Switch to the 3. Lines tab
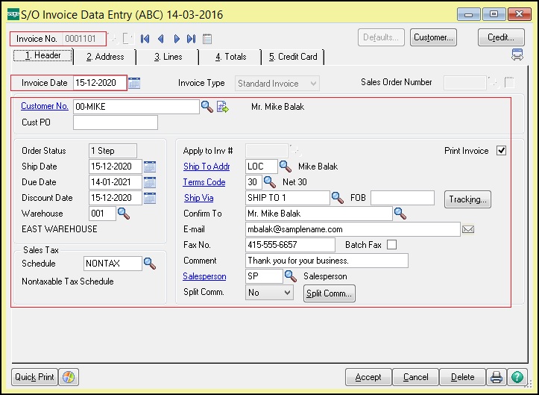Screen dimensions: 539x395 (168, 57)
